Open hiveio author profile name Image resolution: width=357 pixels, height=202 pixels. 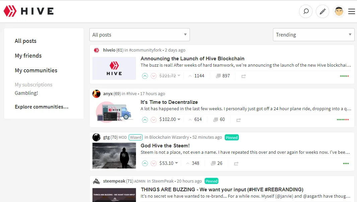(109, 50)
